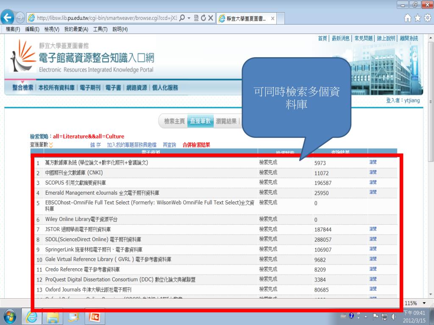Stop loading with the X icon
Image resolution: width=434 pixels, height=325 pixels.
tap(211, 18)
